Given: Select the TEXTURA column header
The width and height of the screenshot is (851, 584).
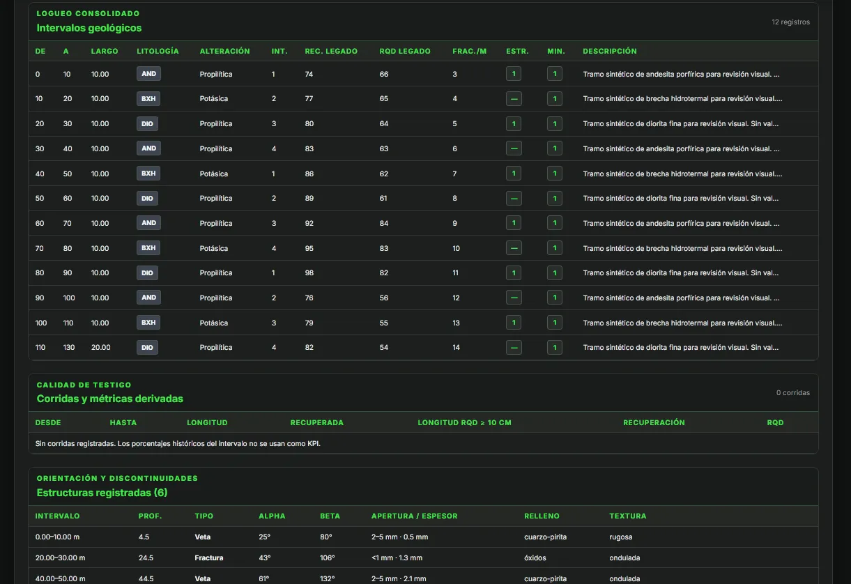Looking at the screenshot, I should coord(628,516).
